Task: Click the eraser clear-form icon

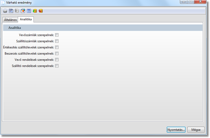Action: [x=23, y=11]
